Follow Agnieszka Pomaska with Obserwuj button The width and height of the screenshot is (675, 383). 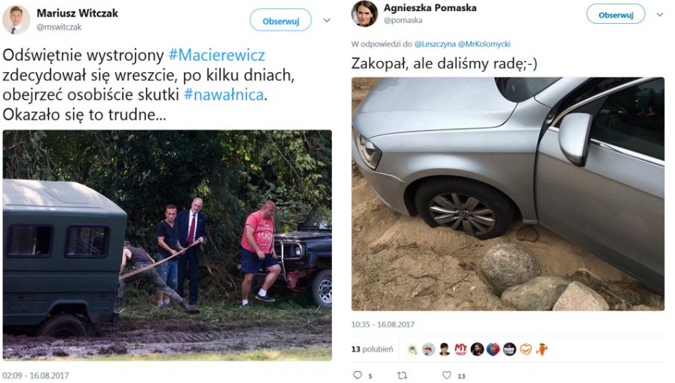pos(615,14)
